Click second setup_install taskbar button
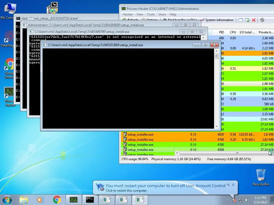 [x=123, y=200]
